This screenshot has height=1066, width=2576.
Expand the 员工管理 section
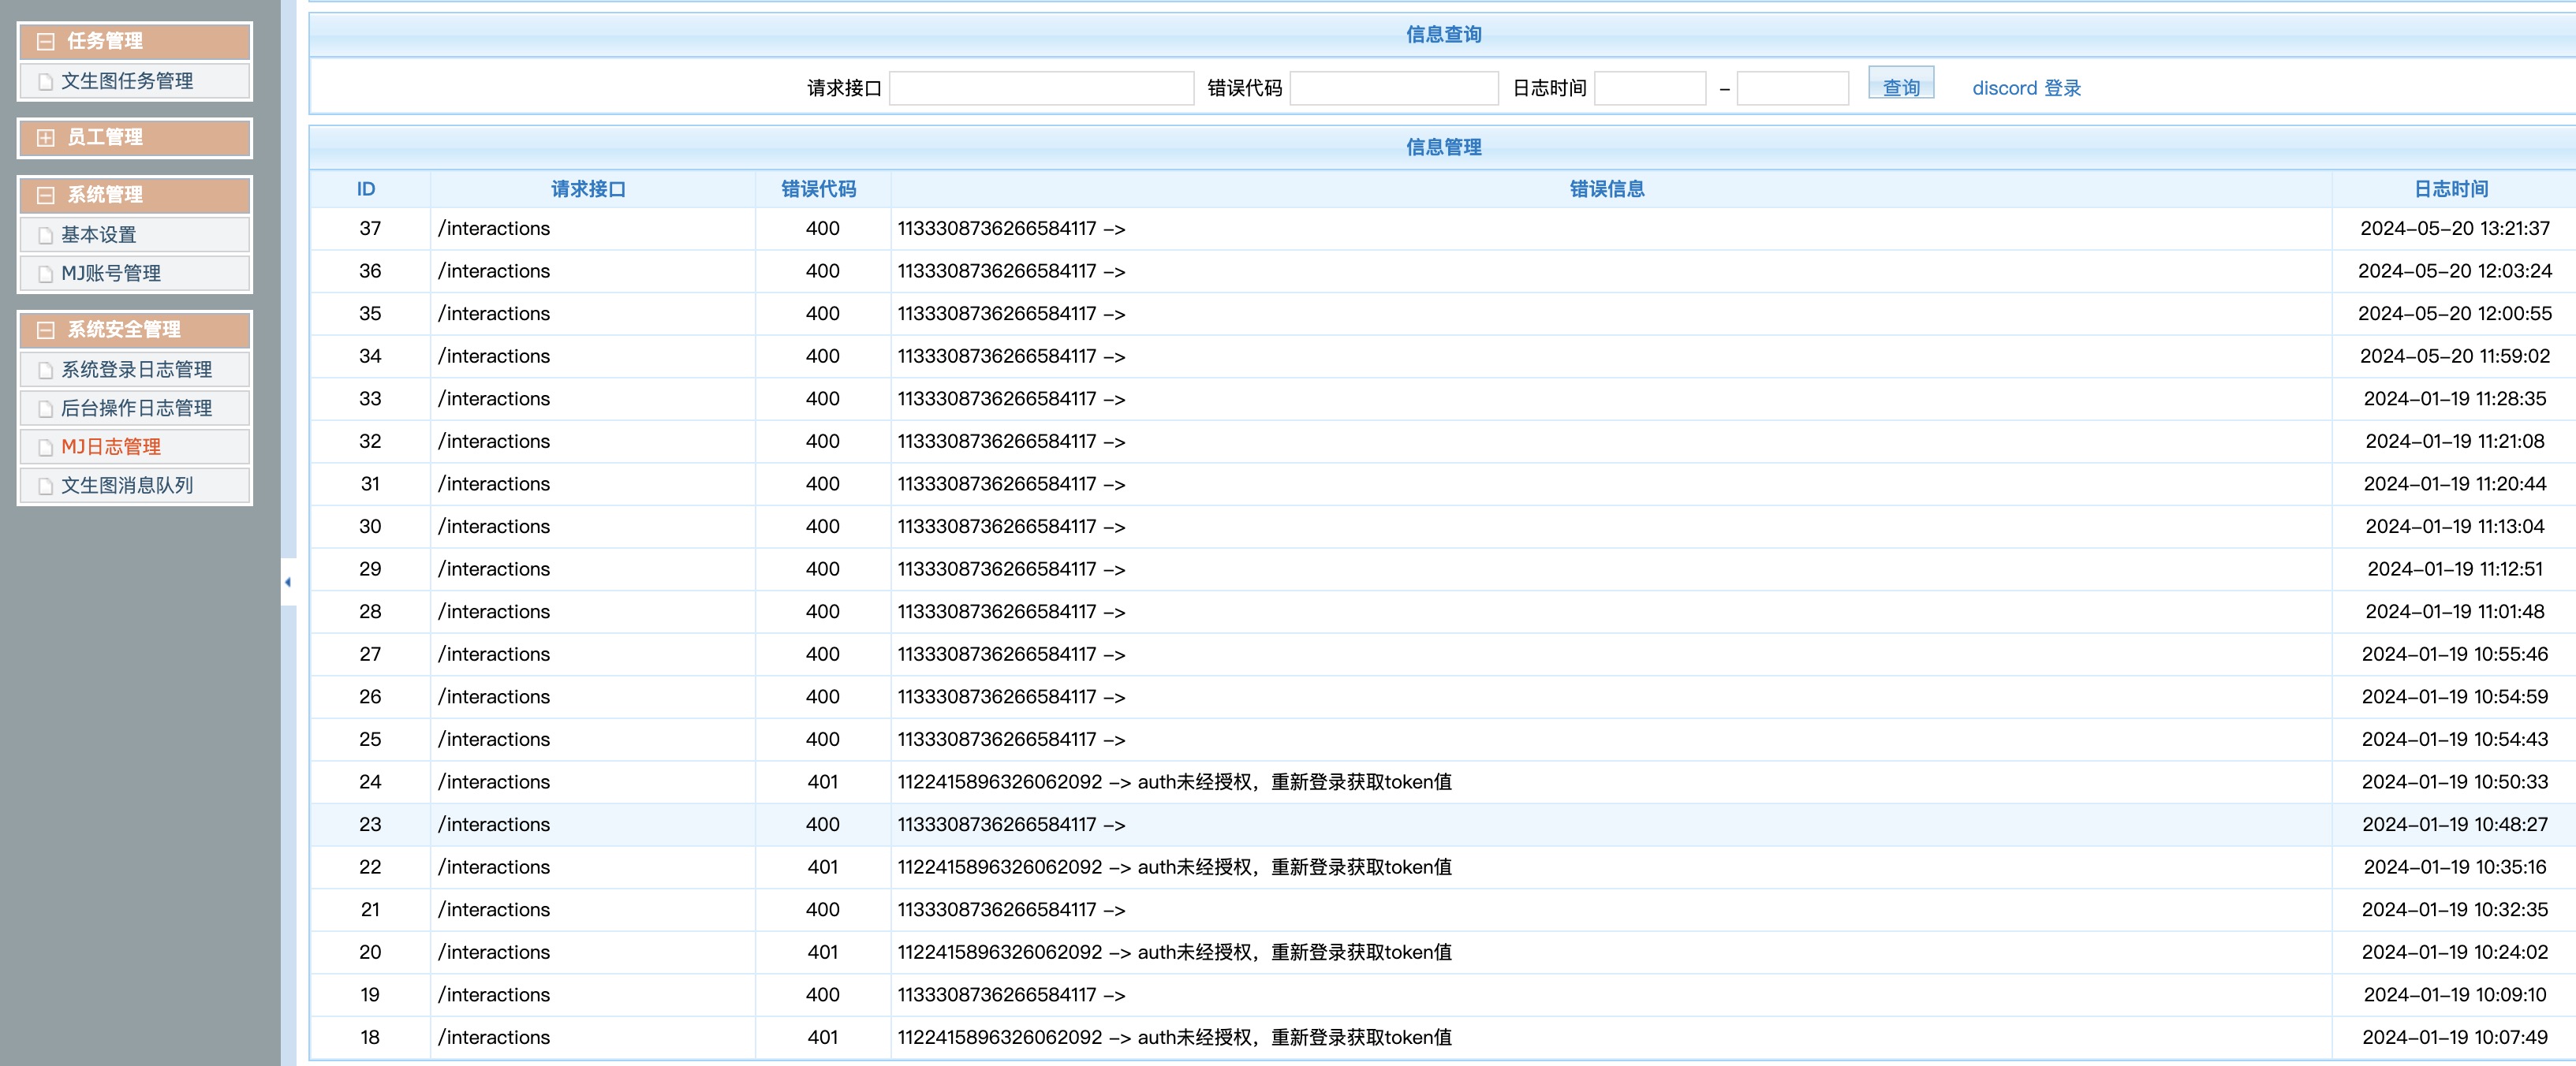click(46, 138)
